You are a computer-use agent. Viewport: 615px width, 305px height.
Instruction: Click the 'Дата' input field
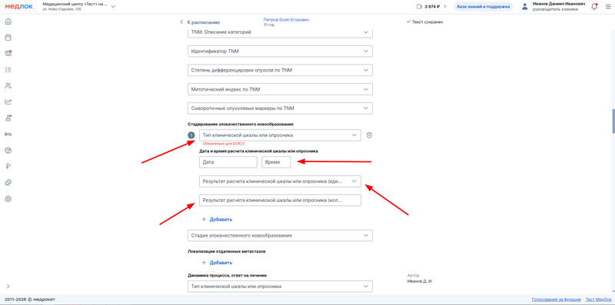(228, 162)
